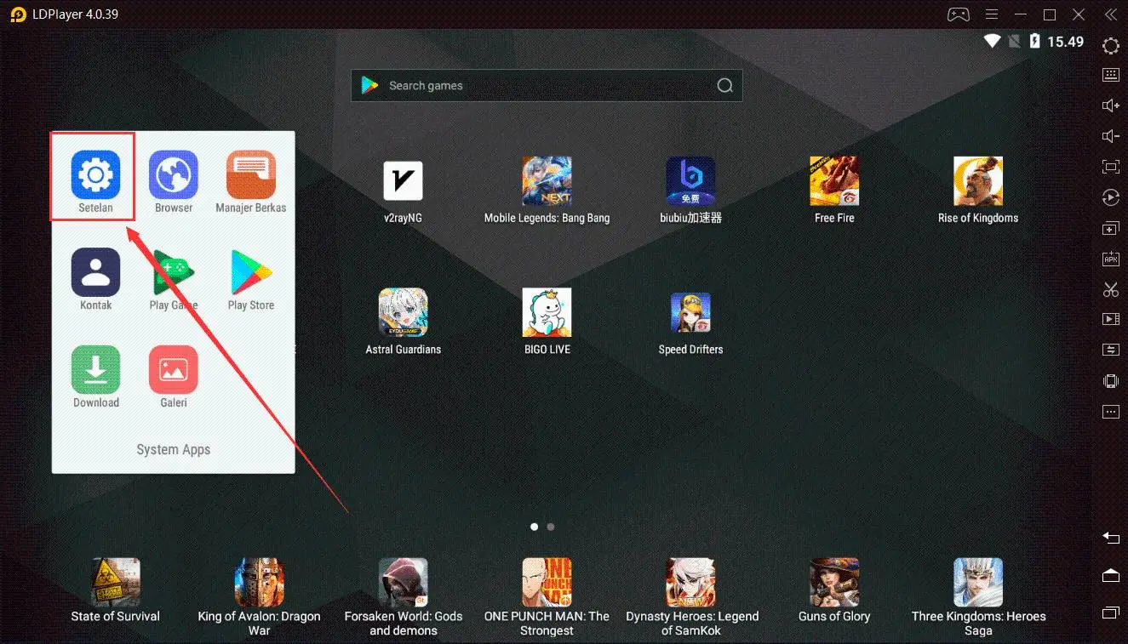The height and width of the screenshot is (644, 1128).
Task: Launch Speed Drifters game
Action: click(x=690, y=313)
